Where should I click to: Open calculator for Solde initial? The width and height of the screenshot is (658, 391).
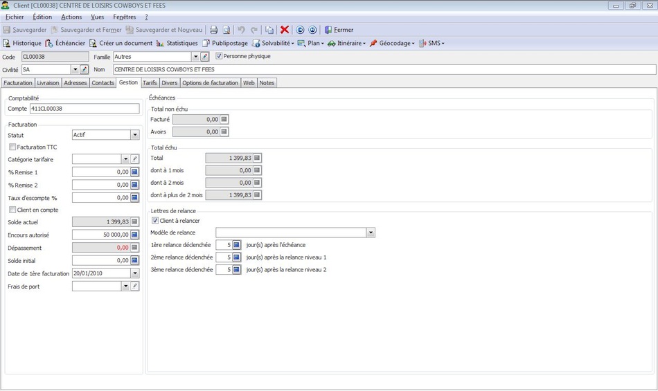(x=134, y=260)
